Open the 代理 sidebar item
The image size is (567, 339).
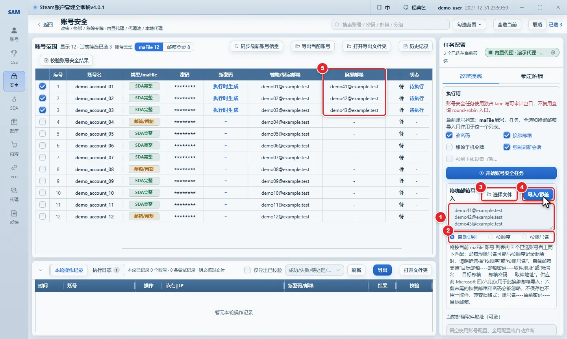14,194
